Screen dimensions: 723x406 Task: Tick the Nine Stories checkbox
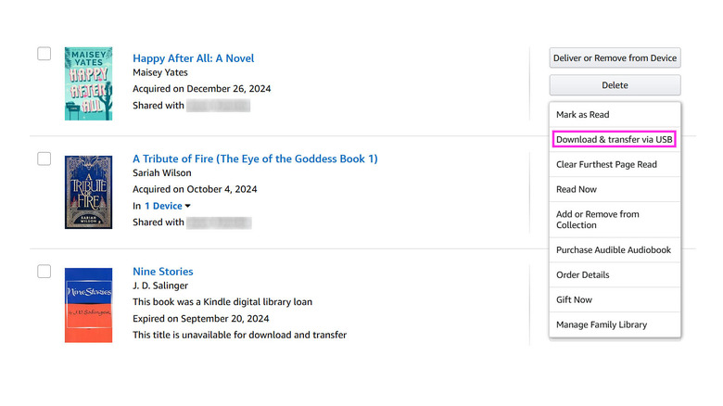(x=44, y=272)
